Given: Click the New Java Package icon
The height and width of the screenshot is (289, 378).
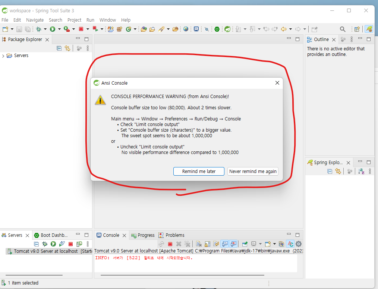Looking at the screenshot, I should point(119,29).
